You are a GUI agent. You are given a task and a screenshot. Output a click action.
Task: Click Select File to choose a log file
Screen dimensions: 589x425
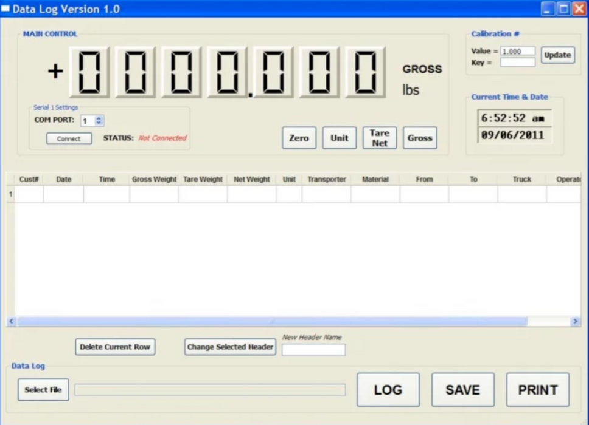point(43,389)
